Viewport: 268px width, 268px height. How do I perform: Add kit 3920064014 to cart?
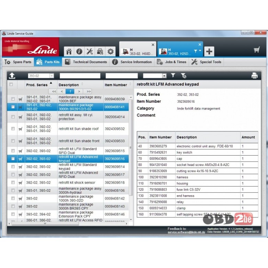20,117
